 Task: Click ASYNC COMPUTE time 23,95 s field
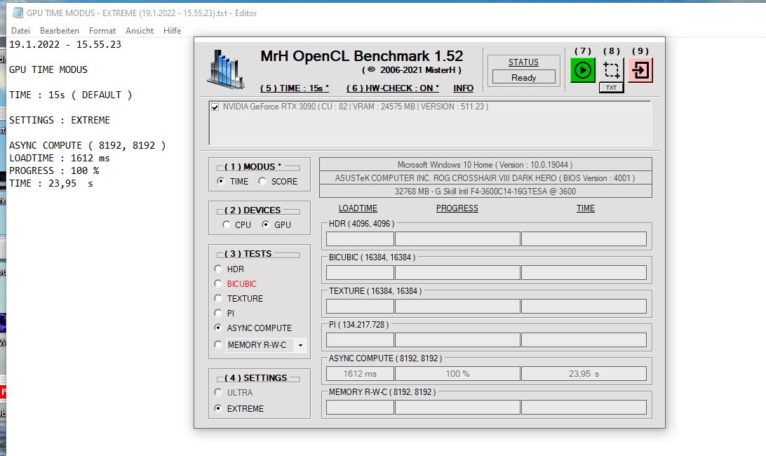584,373
